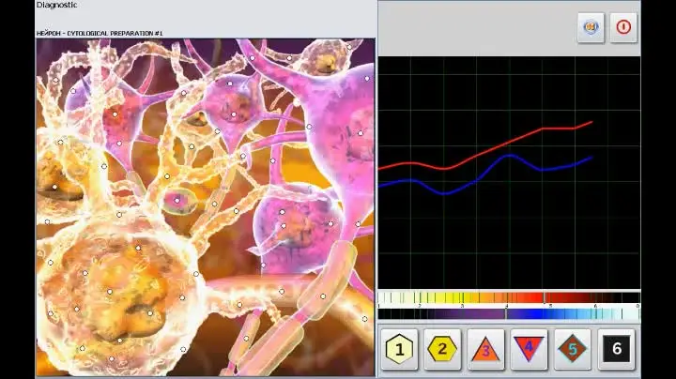This screenshot has height=379, width=676.
Task: Select the yellow hexagon icon 2
Action: (442, 349)
